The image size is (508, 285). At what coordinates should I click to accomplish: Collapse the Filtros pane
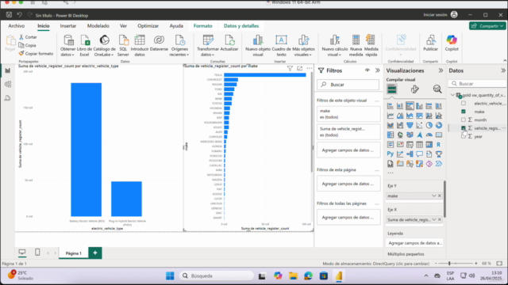pos(378,70)
